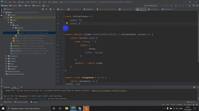Hide the Project panel with minus icon

click(54, 9)
